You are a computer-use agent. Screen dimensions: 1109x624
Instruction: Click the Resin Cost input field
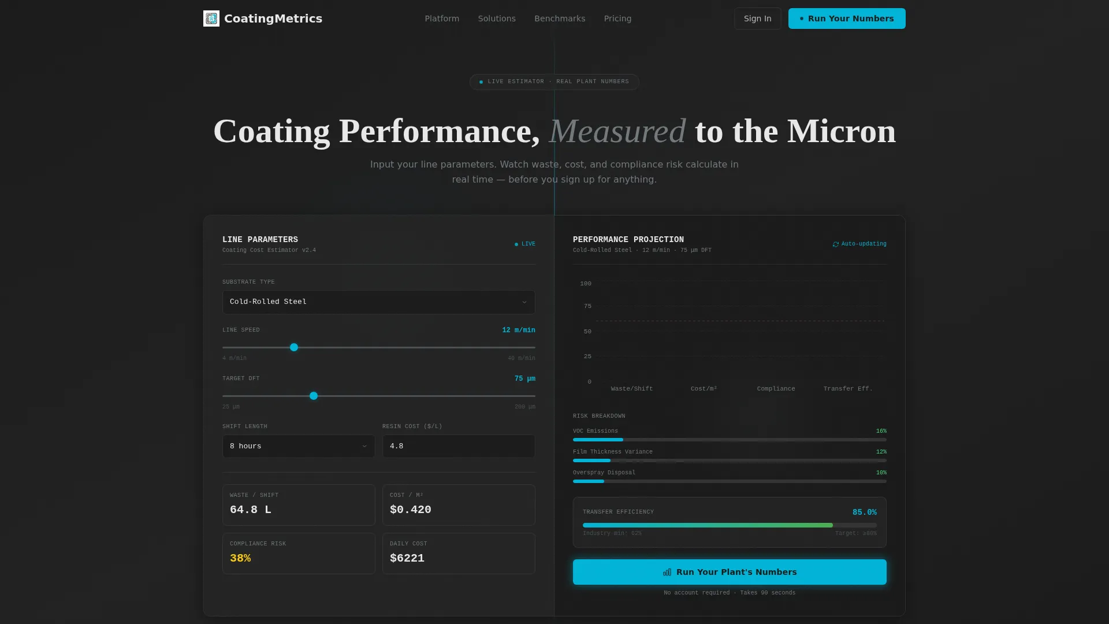pos(459,446)
